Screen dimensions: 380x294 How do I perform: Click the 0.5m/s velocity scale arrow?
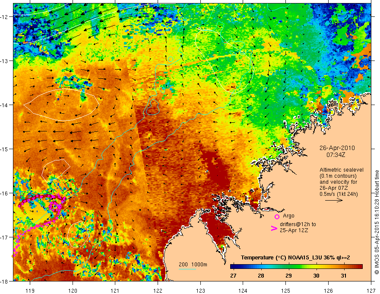click(x=334, y=200)
